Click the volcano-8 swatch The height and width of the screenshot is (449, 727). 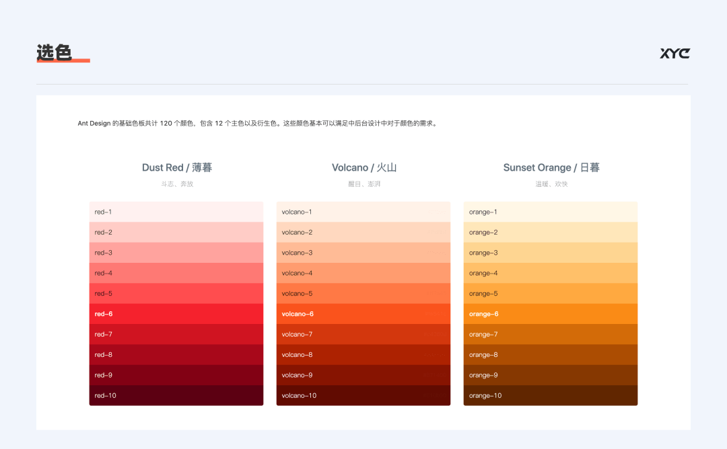(363, 355)
